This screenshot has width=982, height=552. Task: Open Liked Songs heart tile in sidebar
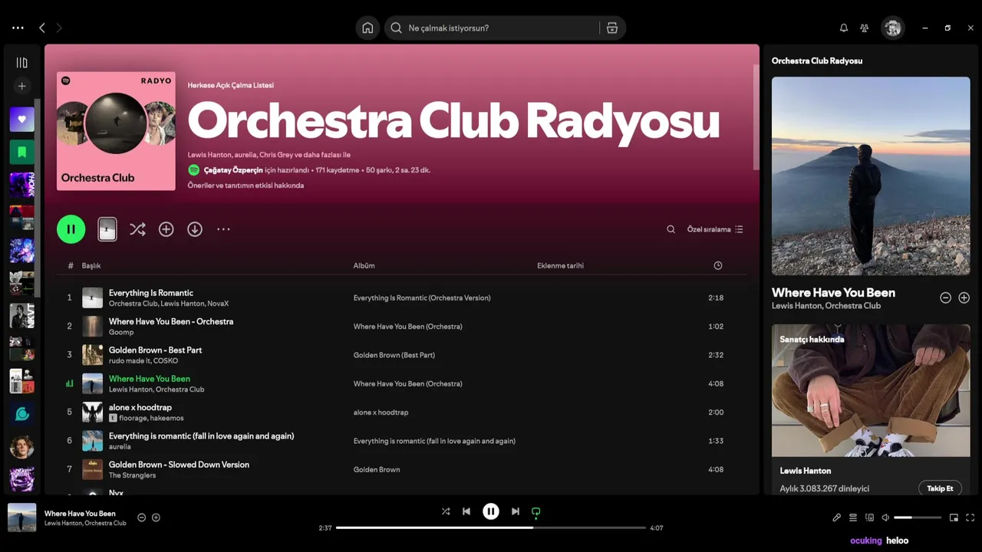[x=21, y=120]
